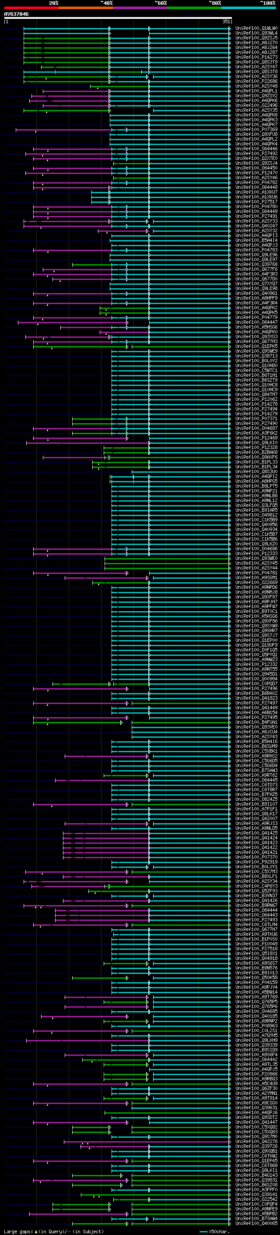Select the UniRef100_Q50K58 label

pyautogui.click(x=256, y=977)
